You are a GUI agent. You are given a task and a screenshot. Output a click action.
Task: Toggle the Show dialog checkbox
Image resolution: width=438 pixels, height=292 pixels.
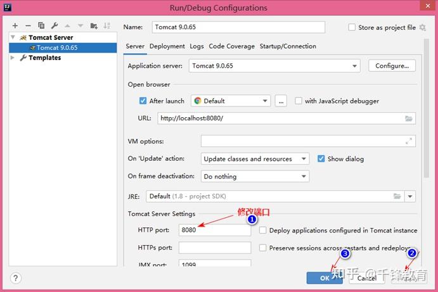(x=321, y=159)
